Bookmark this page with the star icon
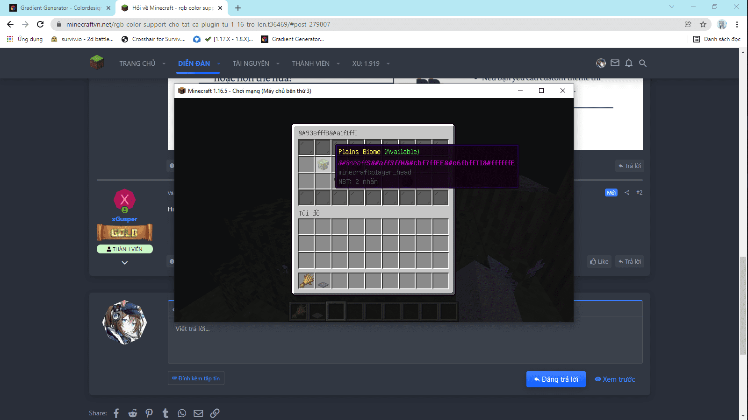748x420 pixels. point(703,24)
